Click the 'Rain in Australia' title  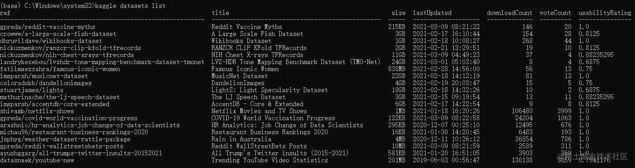pos(242,139)
